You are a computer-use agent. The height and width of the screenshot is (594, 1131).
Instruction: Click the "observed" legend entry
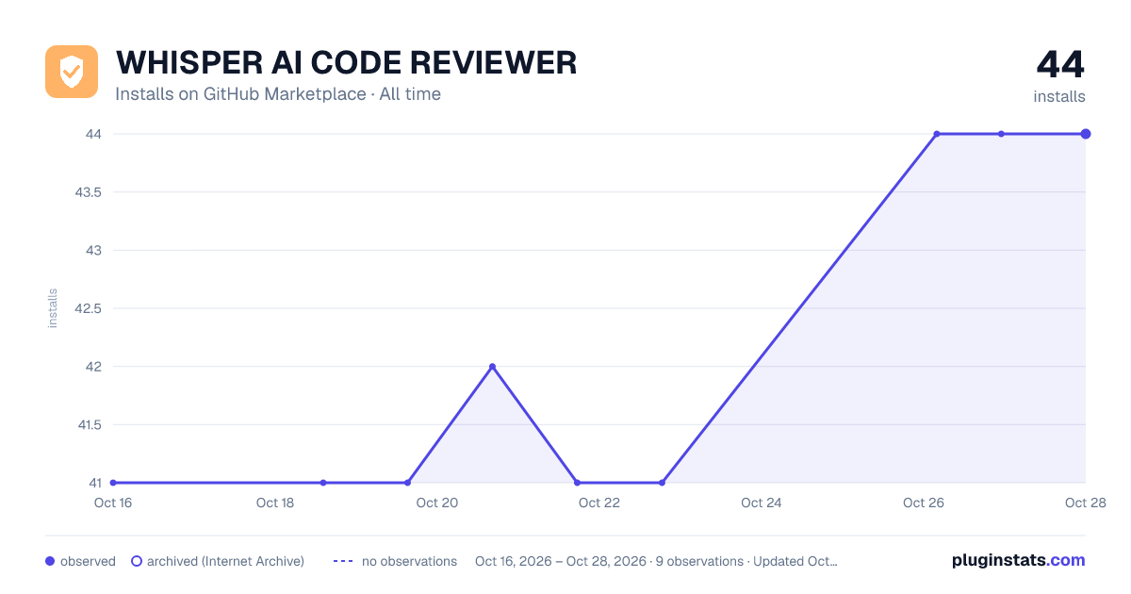coord(80,561)
